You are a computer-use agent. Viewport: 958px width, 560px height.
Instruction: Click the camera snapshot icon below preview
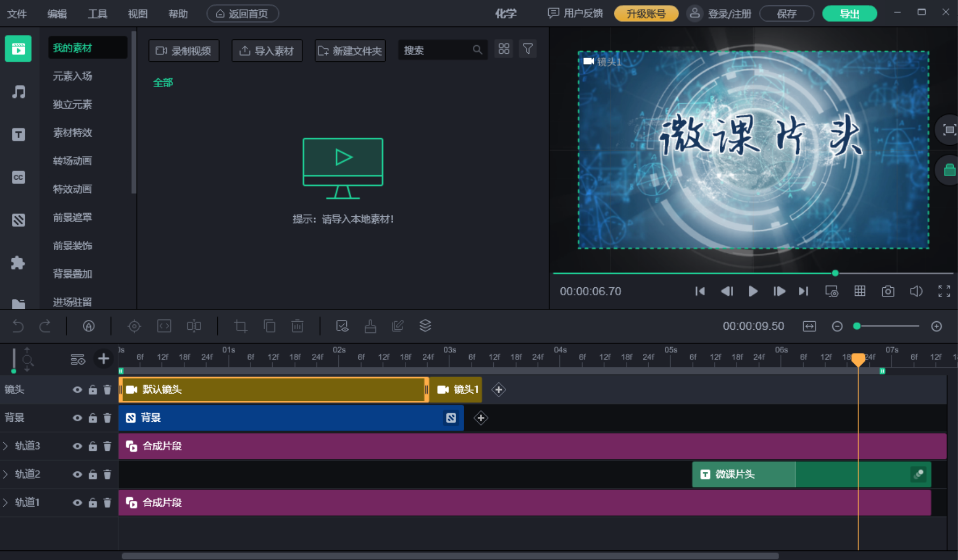coord(888,291)
